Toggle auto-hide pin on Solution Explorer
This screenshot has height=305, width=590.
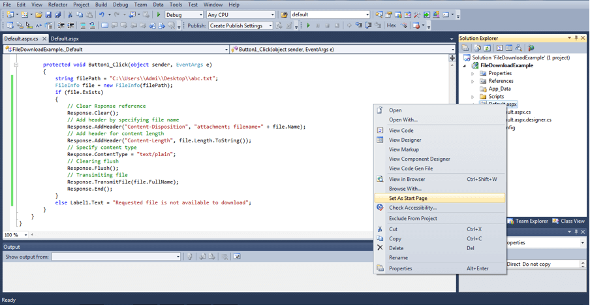click(x=576, y=38)
